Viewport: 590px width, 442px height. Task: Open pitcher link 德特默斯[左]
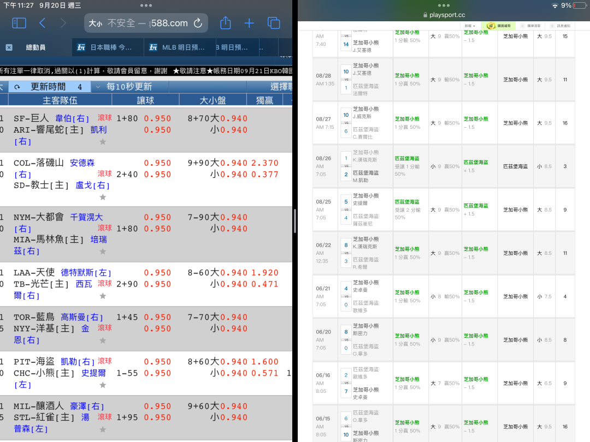click(x=86, y=272)
